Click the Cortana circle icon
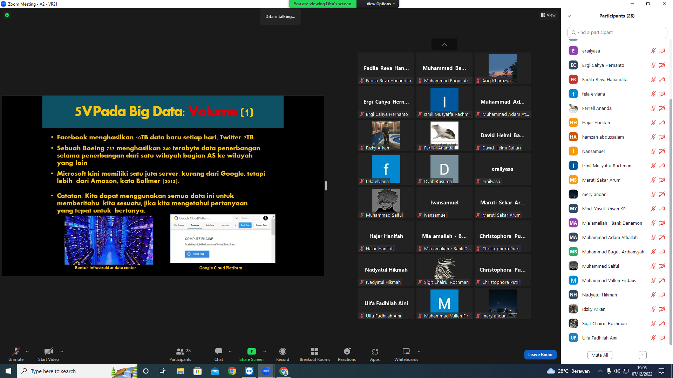673x378 pixels. (146, 371)
